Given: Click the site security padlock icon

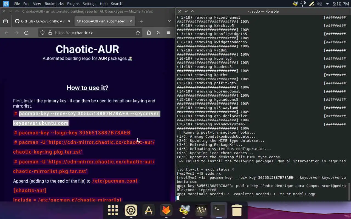Looking at the screenshot, I should (50, 33).
